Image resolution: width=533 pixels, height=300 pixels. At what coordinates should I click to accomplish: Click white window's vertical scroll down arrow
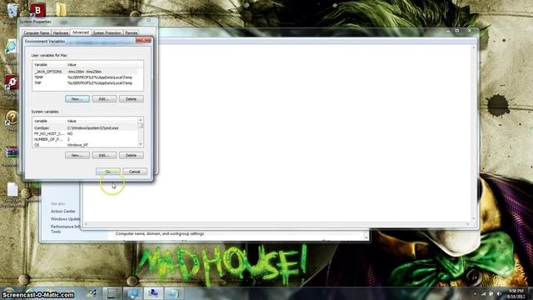[474, 218]
